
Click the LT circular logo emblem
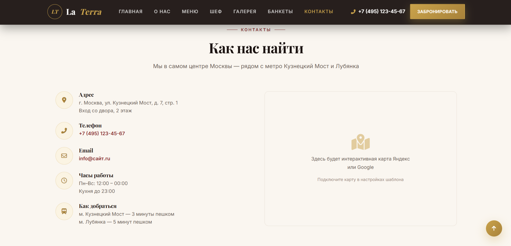coord(55,12)
